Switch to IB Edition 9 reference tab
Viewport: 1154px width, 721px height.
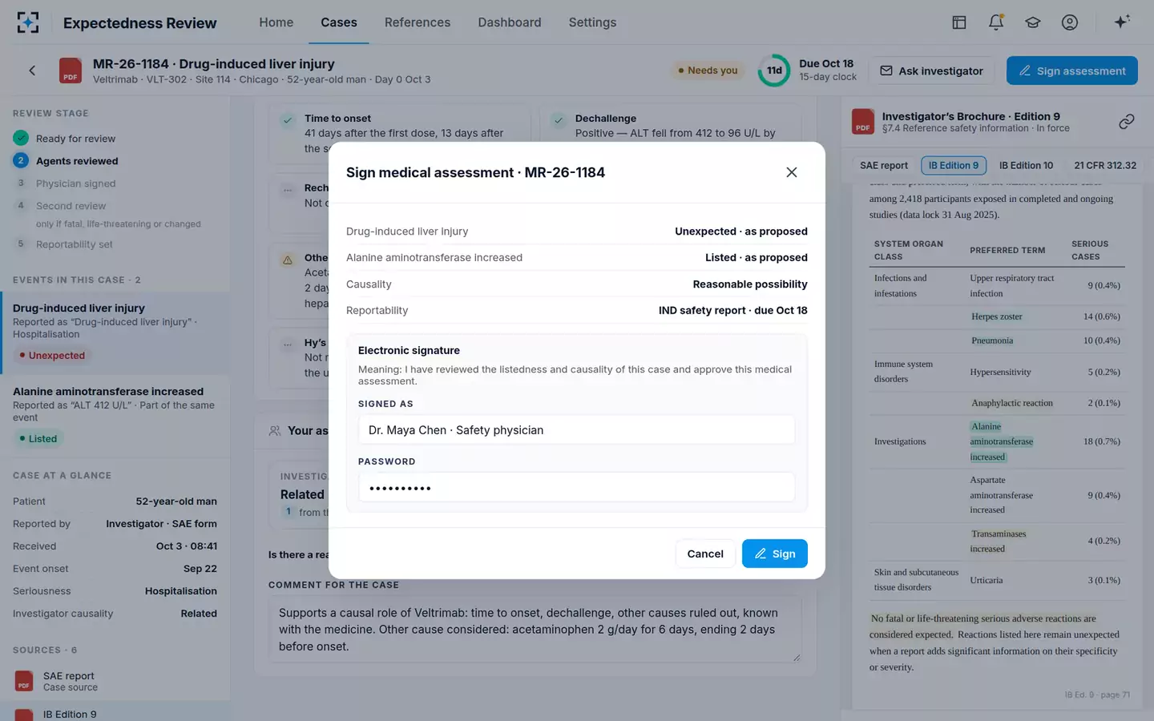coord(954,166)
